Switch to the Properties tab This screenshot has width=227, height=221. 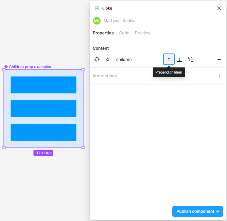click(103, 33)
